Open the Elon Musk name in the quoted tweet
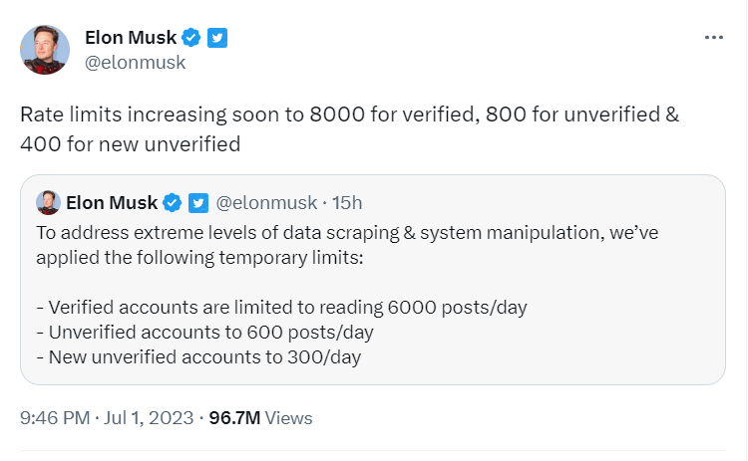The height and width of the screenshot is (461, 748). click(112, 203)
